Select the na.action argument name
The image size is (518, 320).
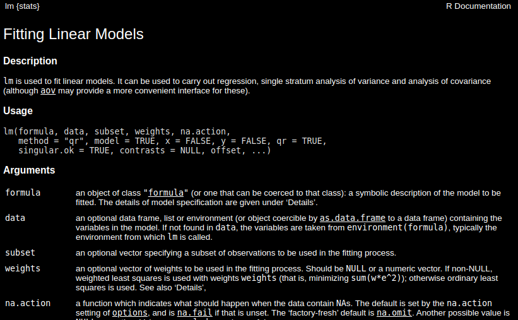click(x=28, y=303)
